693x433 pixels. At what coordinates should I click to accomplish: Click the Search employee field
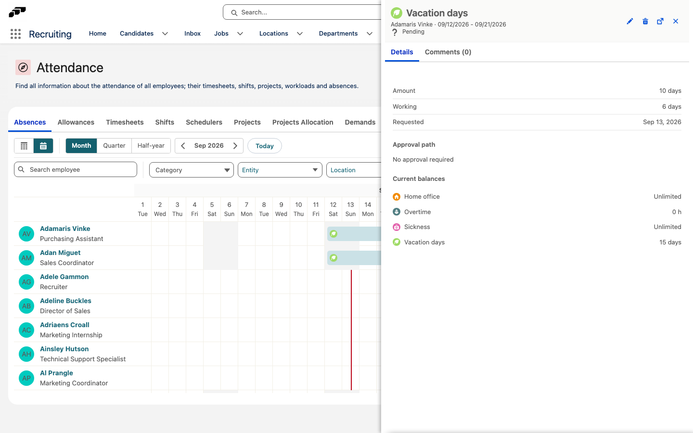(76, 169)
